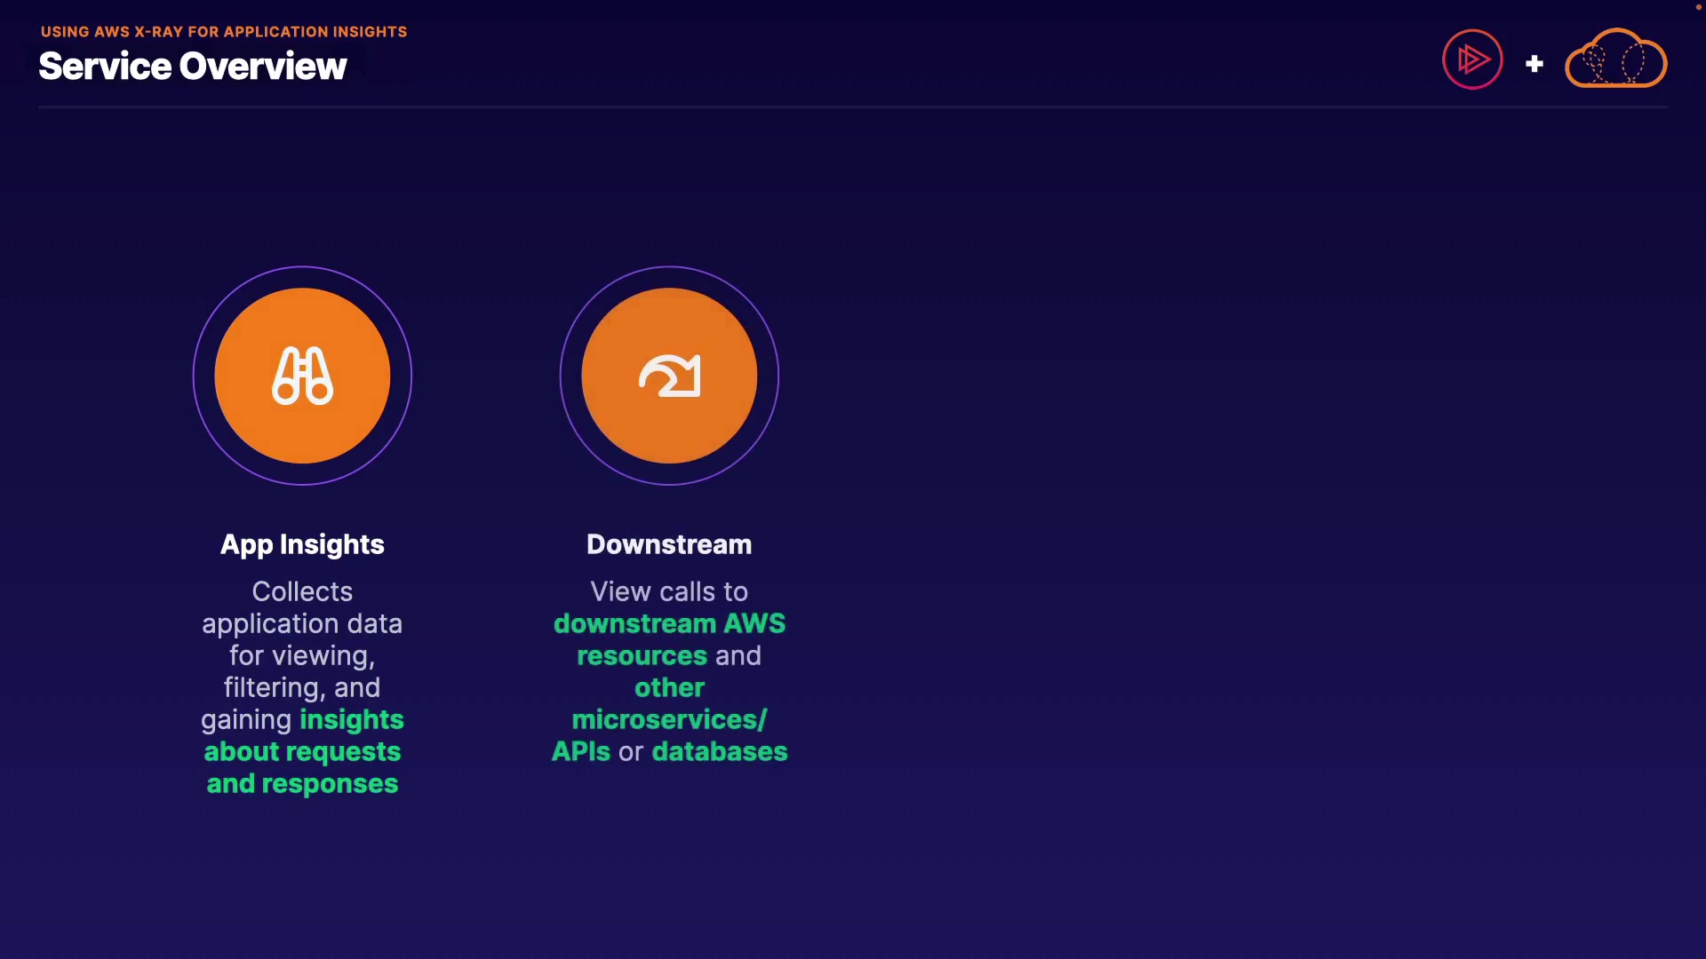The height and width of the screenshot is (959, 1706).
Task: Click the plus sign between logos
Action: coord(1534,64)
